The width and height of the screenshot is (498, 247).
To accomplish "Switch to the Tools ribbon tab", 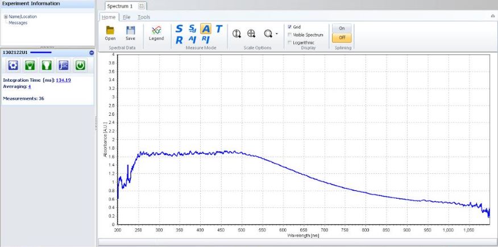I will [144, 17].
